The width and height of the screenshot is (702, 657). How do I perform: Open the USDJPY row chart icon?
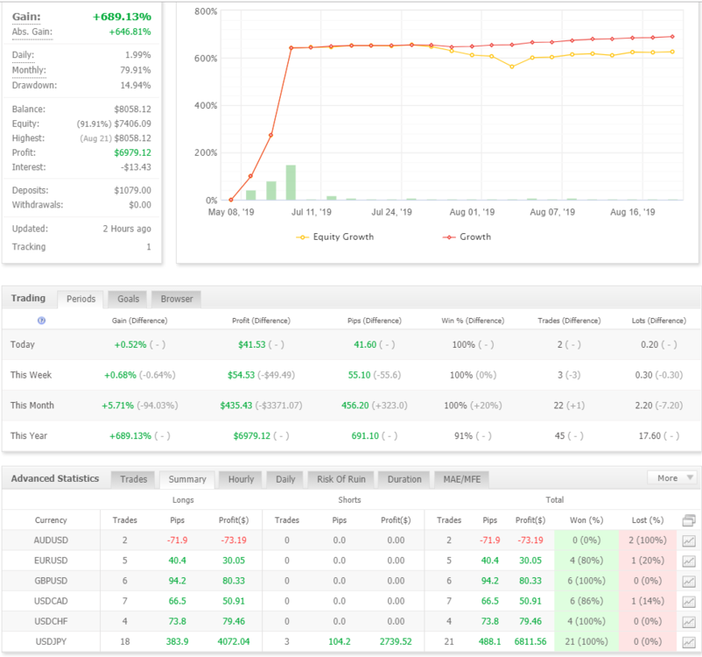point(689,642)
